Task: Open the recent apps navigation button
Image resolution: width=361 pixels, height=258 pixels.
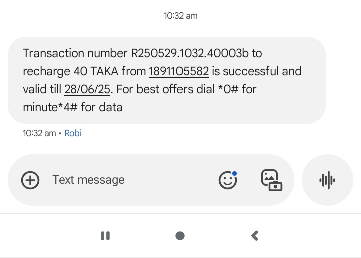Action: [105, 236]
